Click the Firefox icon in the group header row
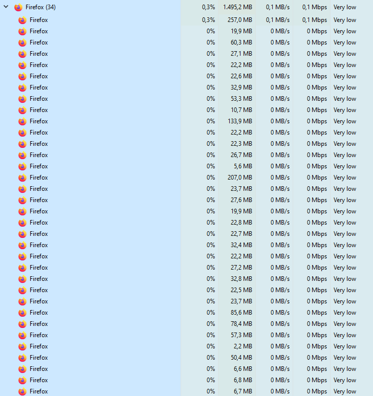 point(18,7)
